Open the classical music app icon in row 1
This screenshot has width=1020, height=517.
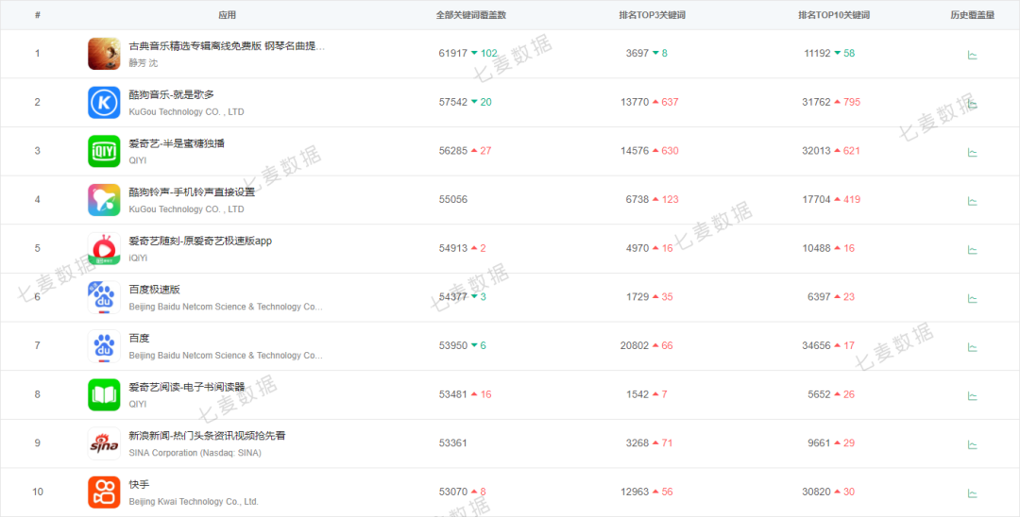104,53
